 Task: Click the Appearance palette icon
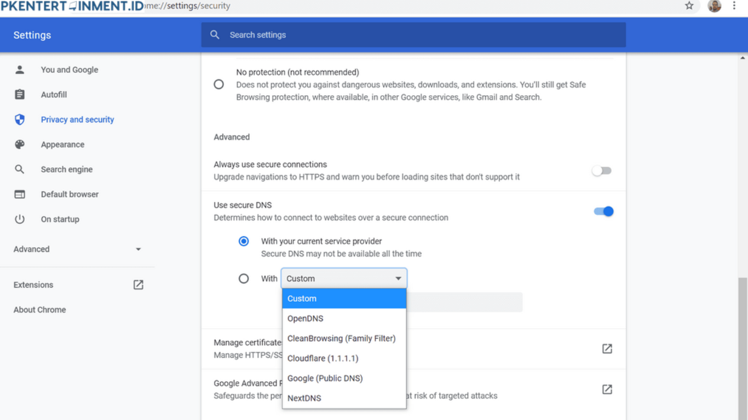point(20,144)
